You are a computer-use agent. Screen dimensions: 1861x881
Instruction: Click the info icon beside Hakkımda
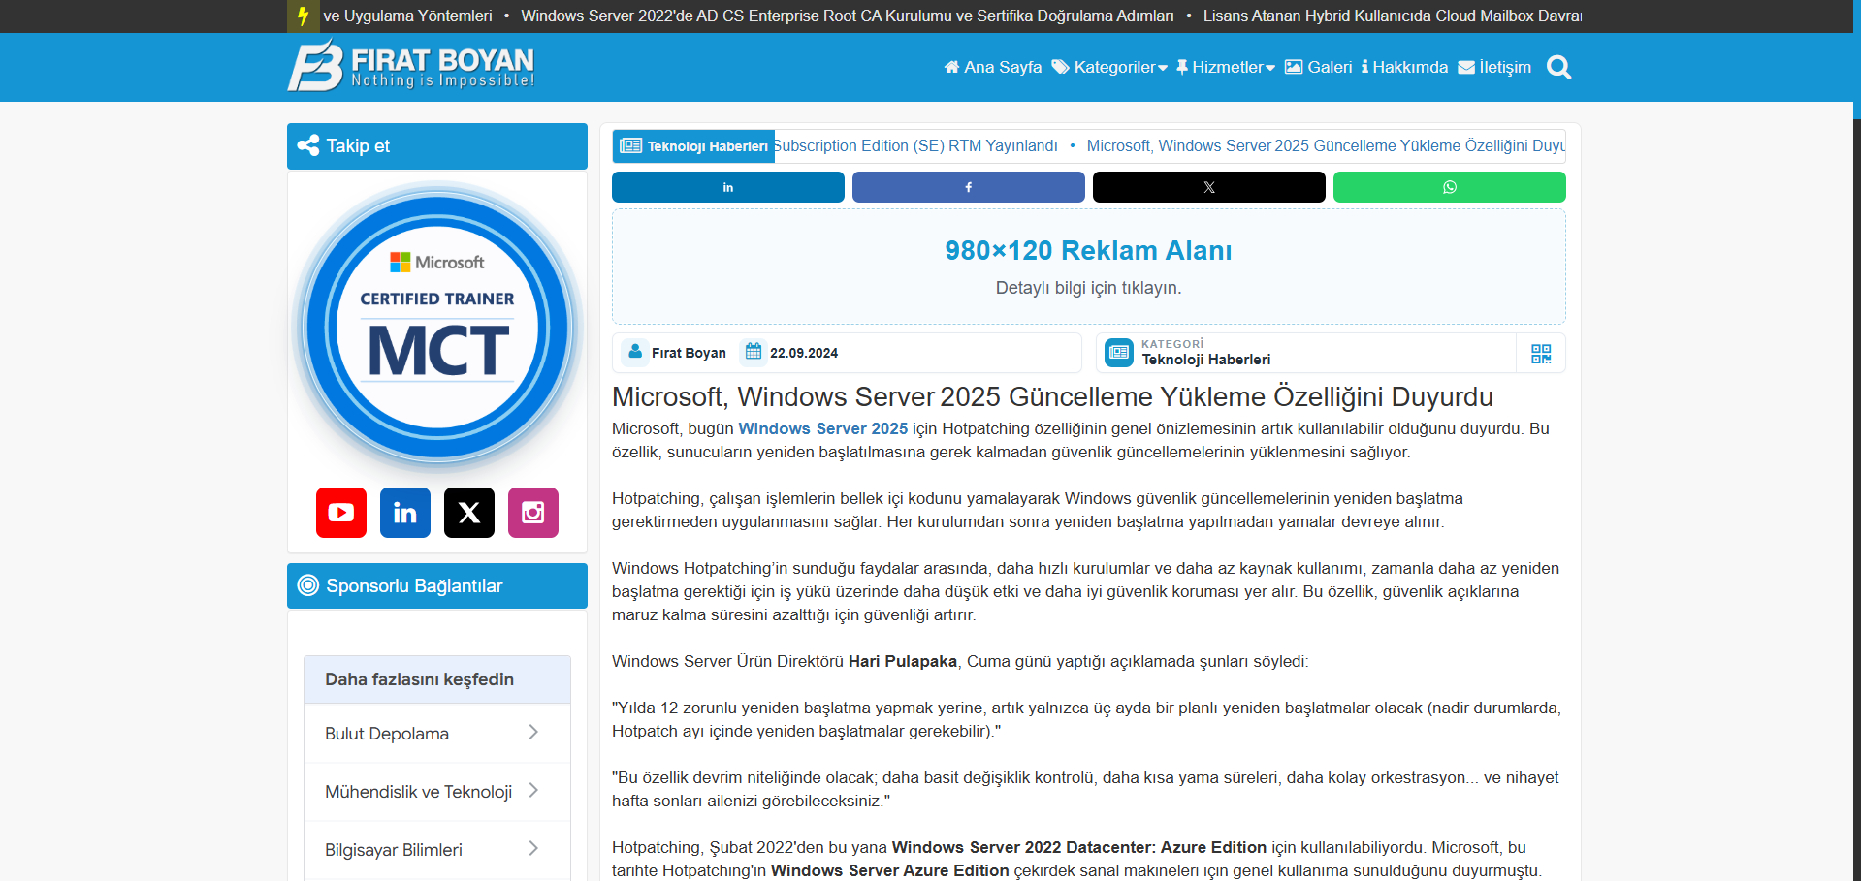click(1364, 67)
